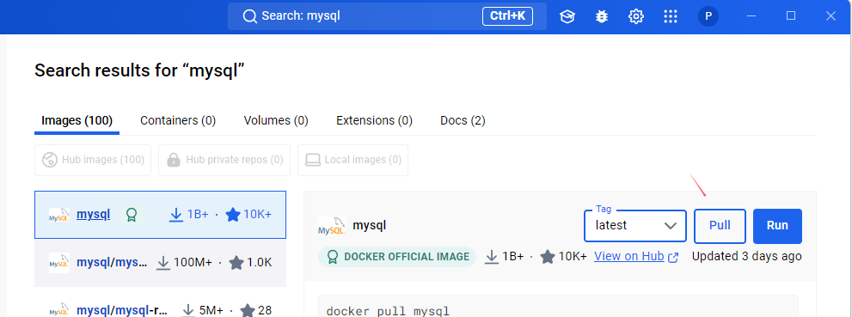This screenshot has height=317, width=852.
Task: Toggle the Hub private repos (0) filter
Action: [224, 160]
